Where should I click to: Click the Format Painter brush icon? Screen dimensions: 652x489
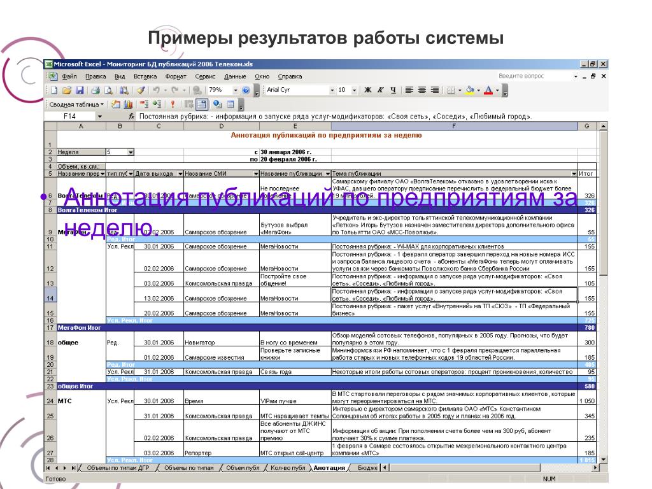pos(141,90)
